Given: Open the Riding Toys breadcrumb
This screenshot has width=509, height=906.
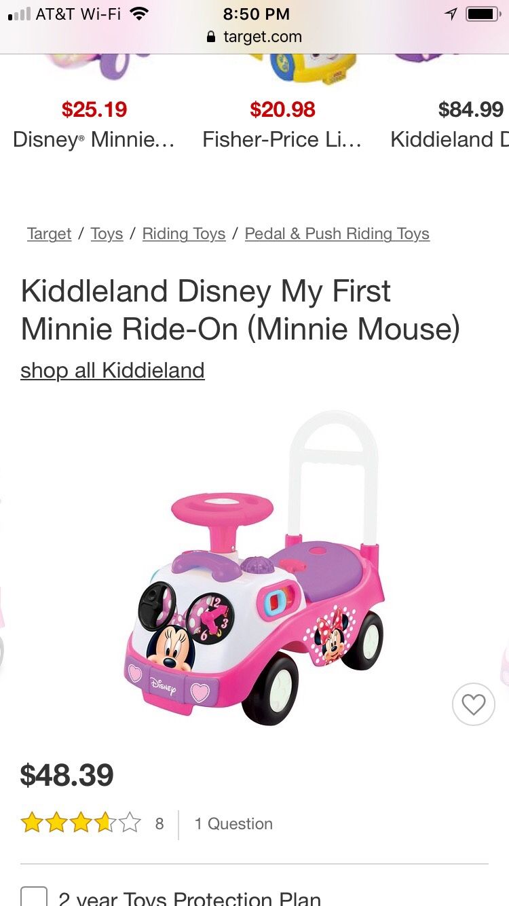Looking at the screenshot, I should [184, 234].
